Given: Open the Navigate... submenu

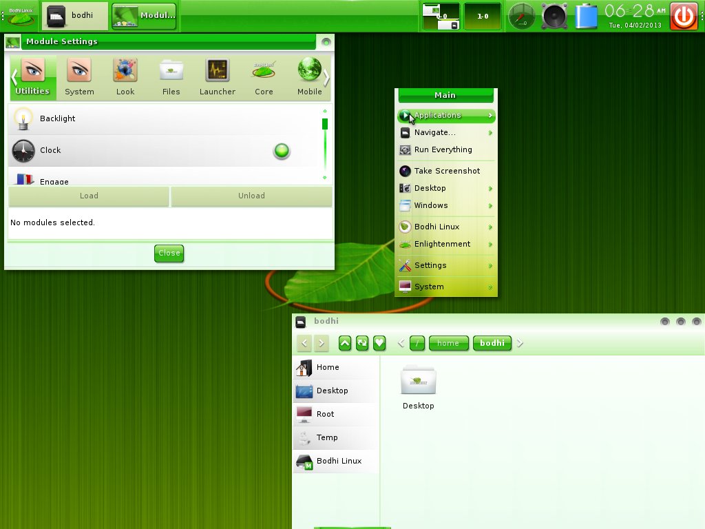Looking at the screenshot, I should click(x=446, y=133).
